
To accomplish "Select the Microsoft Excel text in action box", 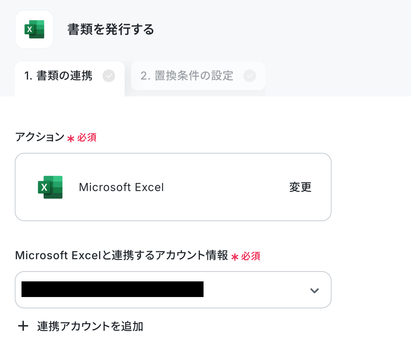I will (x=121, y=187).
